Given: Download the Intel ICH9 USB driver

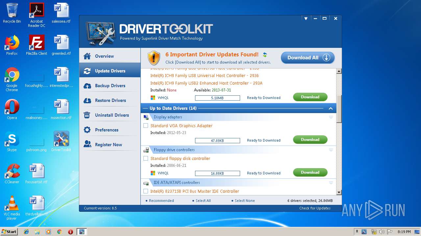Looking at the screenshot, I should 310,97.
